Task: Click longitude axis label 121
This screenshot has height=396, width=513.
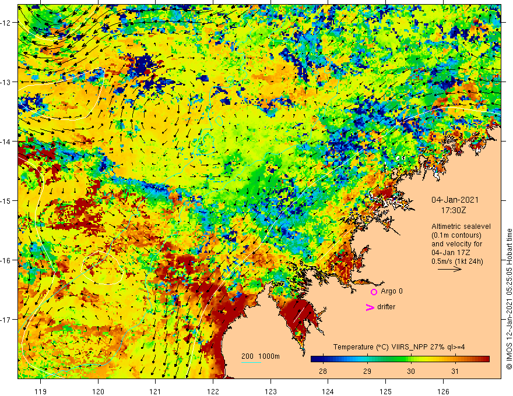Action: point(156,391)
